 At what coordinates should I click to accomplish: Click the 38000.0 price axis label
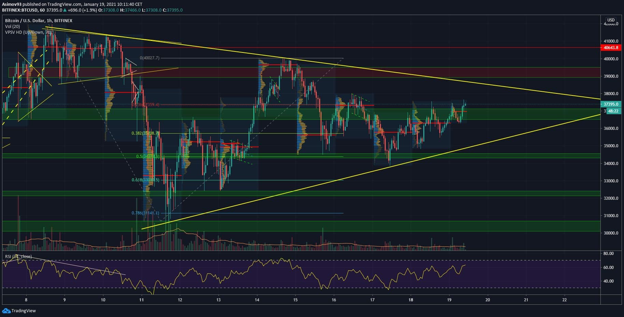[x=611, y=94]
